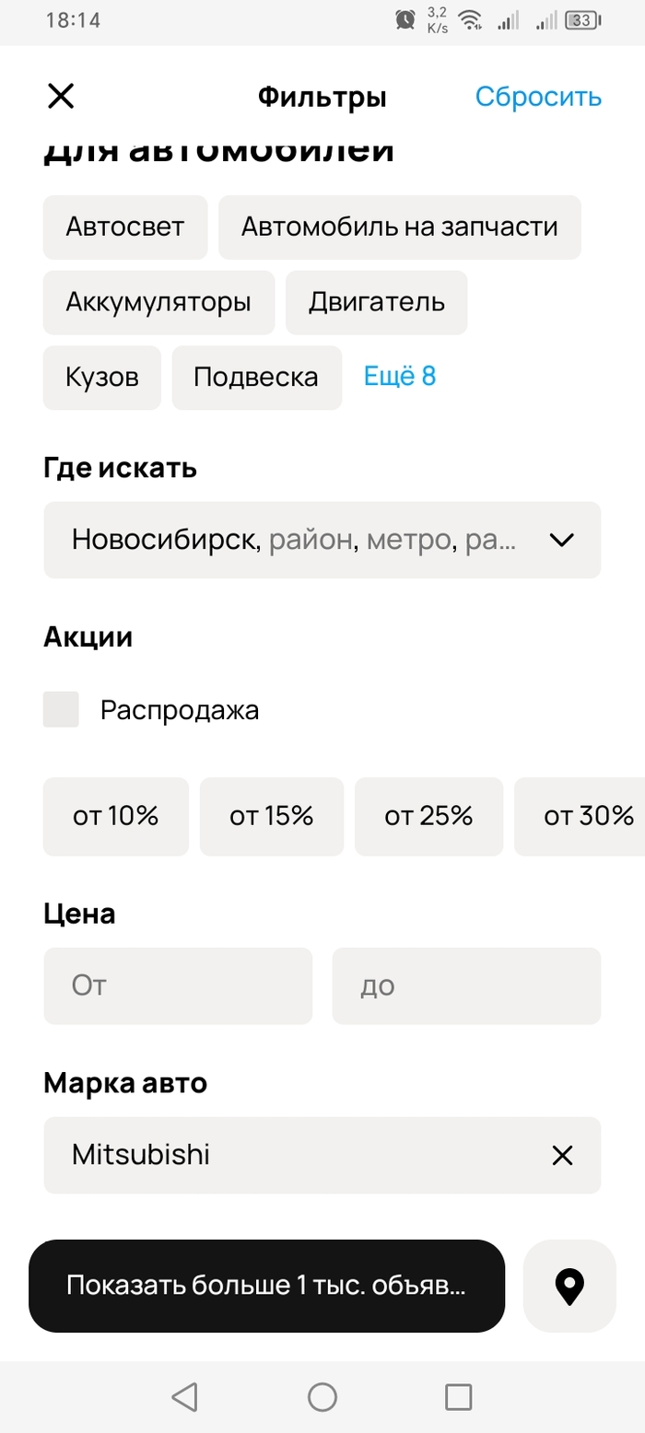Select the Автосвет category
The height and width of the screenshot is (1433, 645).
tap(125, 227)
